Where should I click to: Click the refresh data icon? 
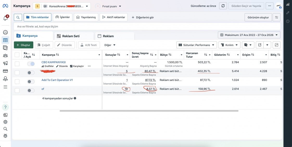coord(223,6)
